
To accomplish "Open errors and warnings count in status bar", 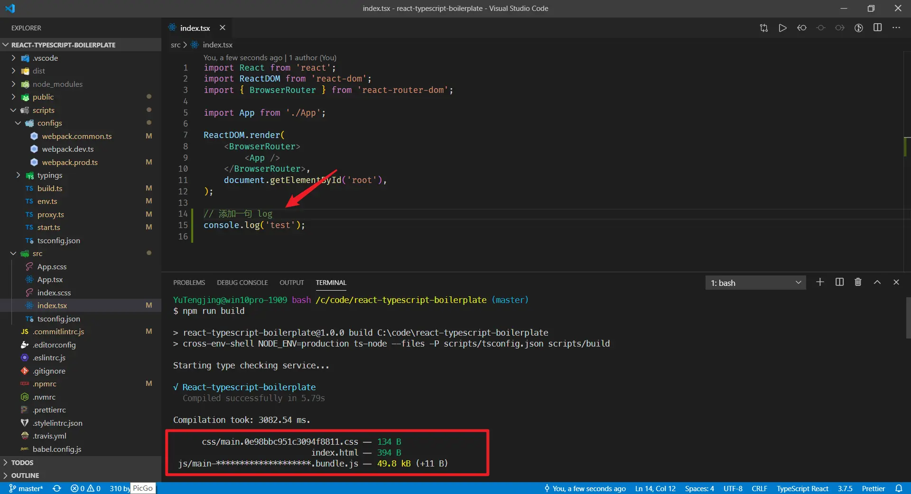I will click(x=85, y=488).
